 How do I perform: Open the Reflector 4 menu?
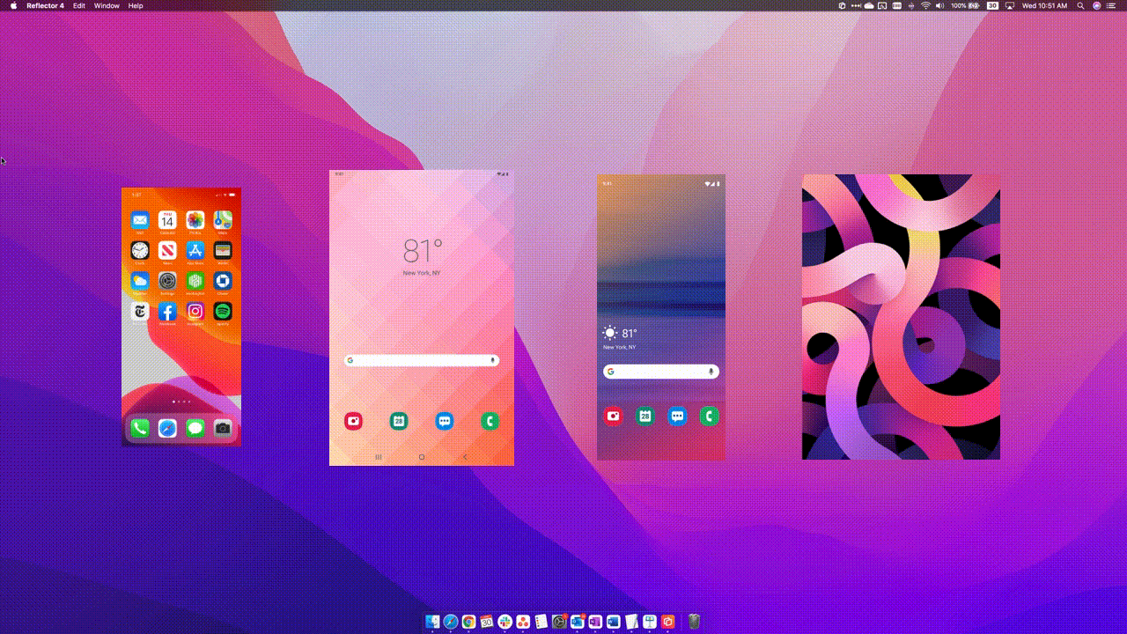pos(45,5)
